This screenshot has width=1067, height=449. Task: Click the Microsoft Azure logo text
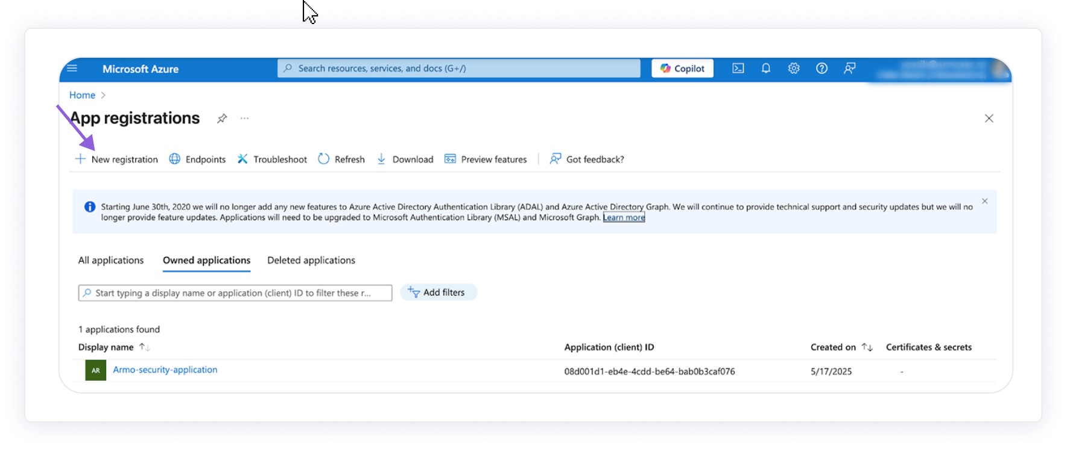pyautogui.click(x=141, y=69)
